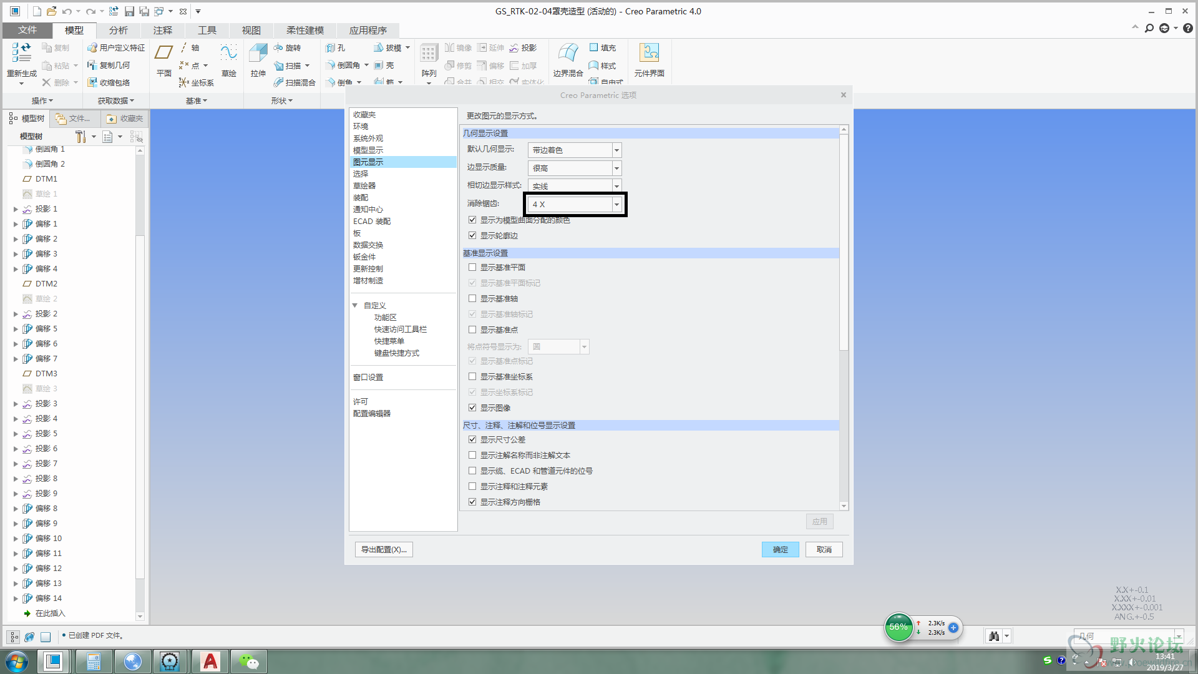This screenshot has width=1198, height=674.
Task: Uncheck the 显示尺寸公差 checkbox
Action: tap(472, 439)
